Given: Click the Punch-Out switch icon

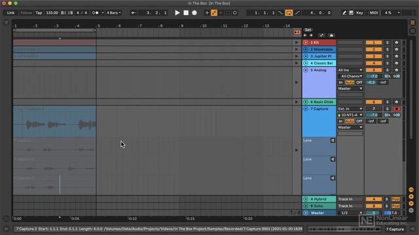Looking at the screenshot, I should 297,12.
